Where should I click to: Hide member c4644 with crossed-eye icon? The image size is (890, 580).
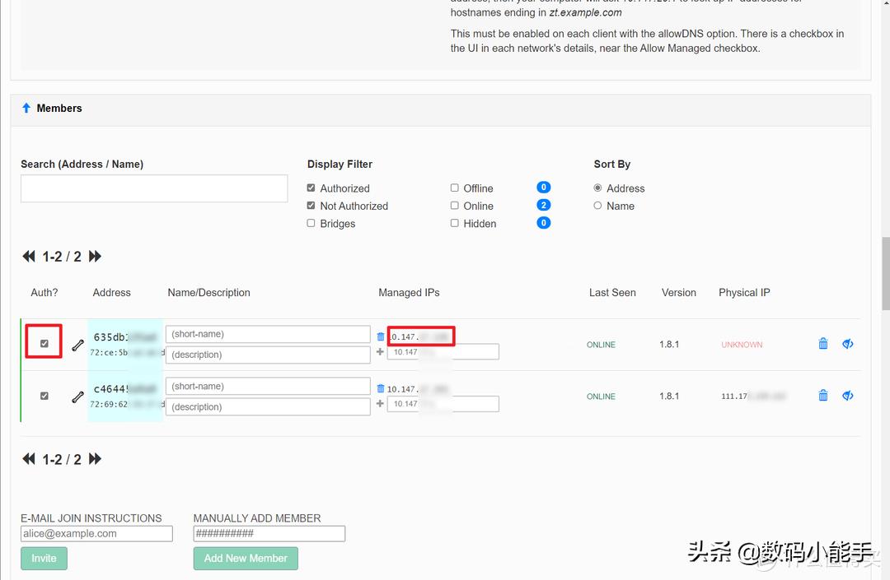(x=847, y=396)
